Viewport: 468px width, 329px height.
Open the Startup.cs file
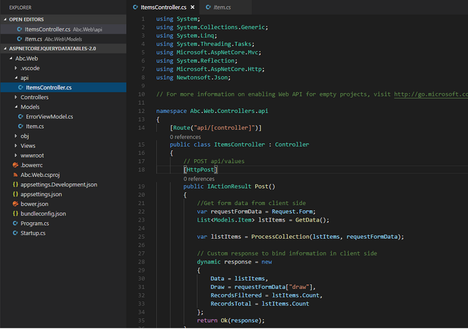[63, 233]
